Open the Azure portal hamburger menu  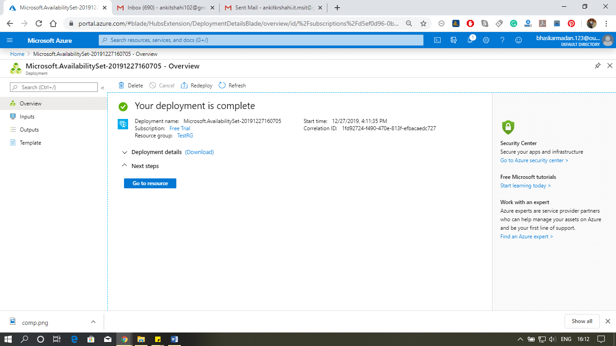click(10, 40)
